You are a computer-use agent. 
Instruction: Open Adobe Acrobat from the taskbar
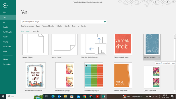click(97, 96)
